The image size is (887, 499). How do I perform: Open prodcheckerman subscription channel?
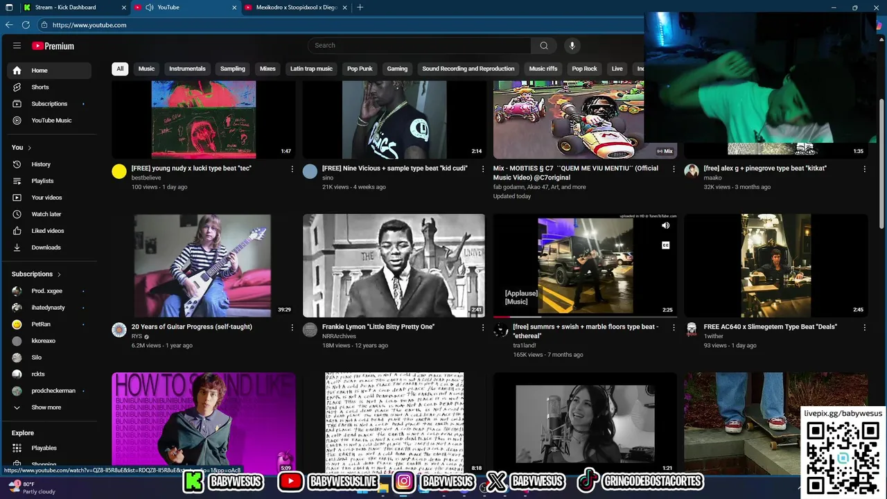(49, 391)
